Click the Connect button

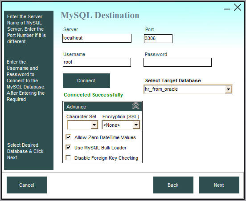[86, 80]
